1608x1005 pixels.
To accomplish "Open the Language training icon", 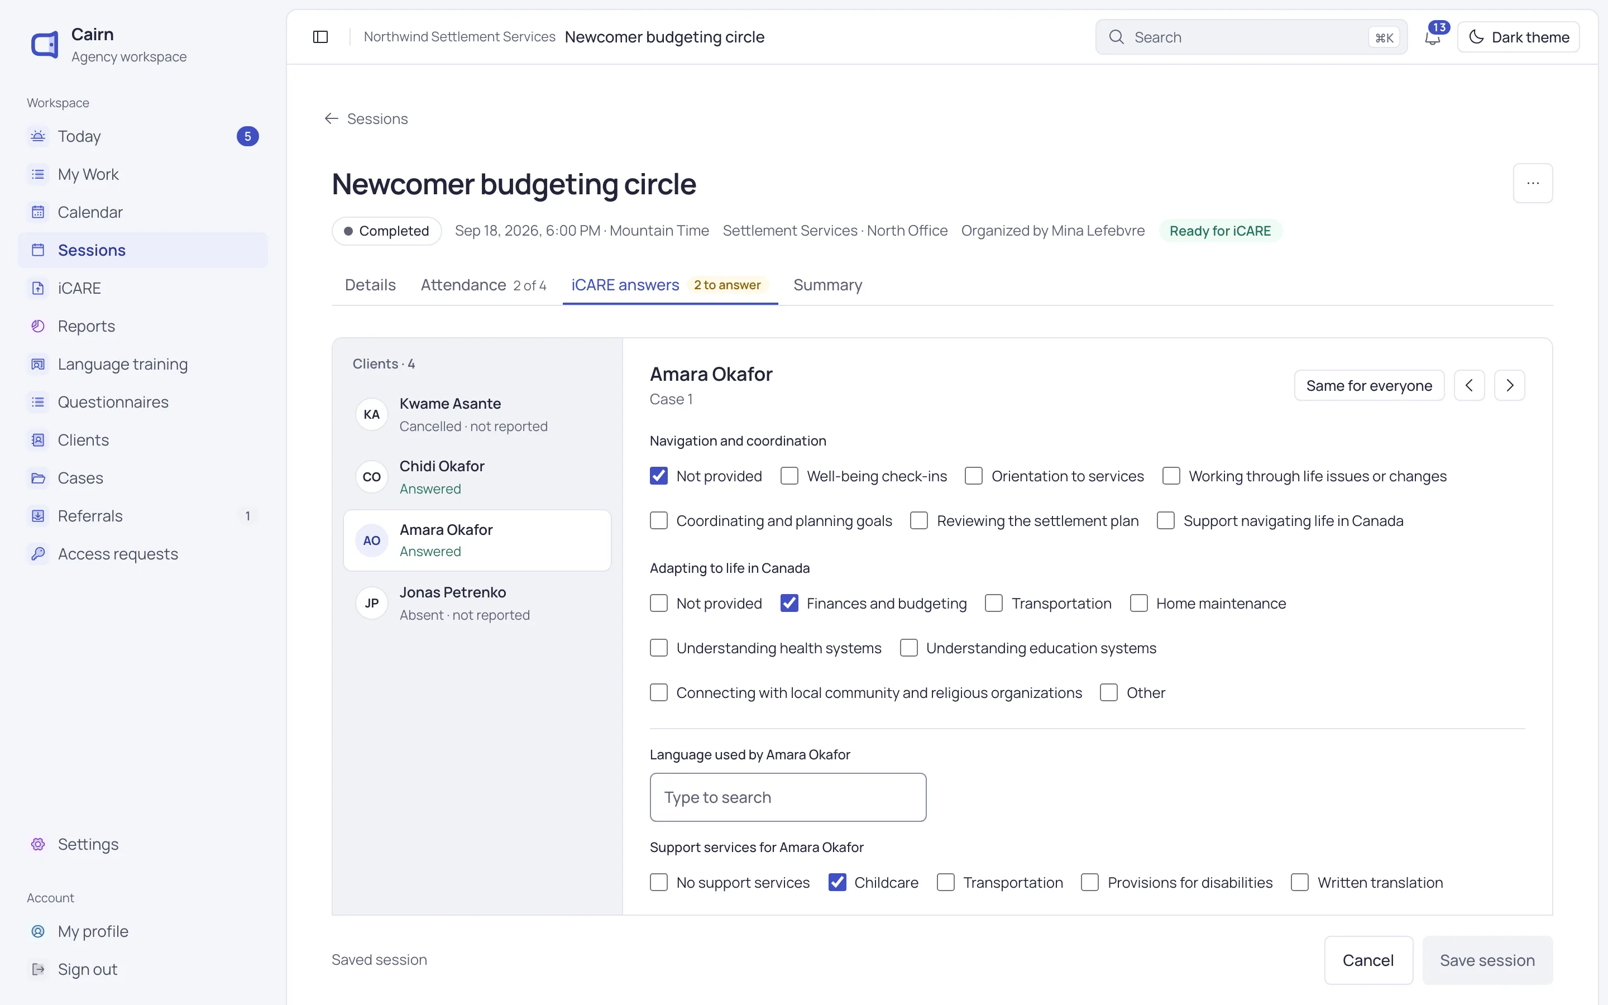I will [38, 363].
